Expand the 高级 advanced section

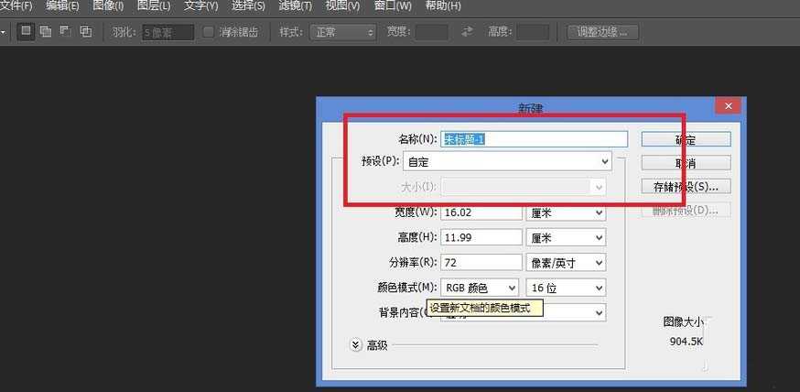pyautogui.click(x=357, y=345)
